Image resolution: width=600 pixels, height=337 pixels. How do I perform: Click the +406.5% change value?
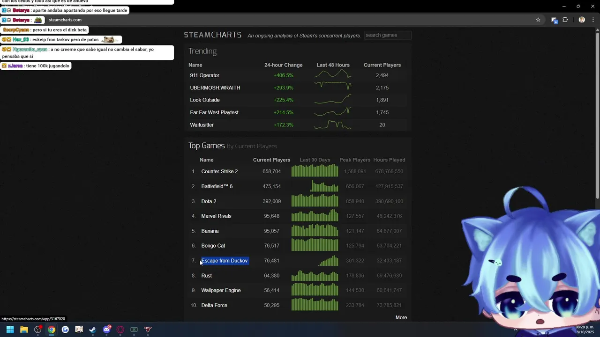(284, 75)
